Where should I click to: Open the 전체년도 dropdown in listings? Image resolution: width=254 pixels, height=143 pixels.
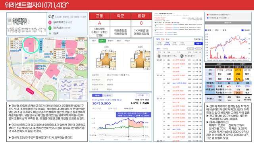pyautogui.click(x=198, y=39)
